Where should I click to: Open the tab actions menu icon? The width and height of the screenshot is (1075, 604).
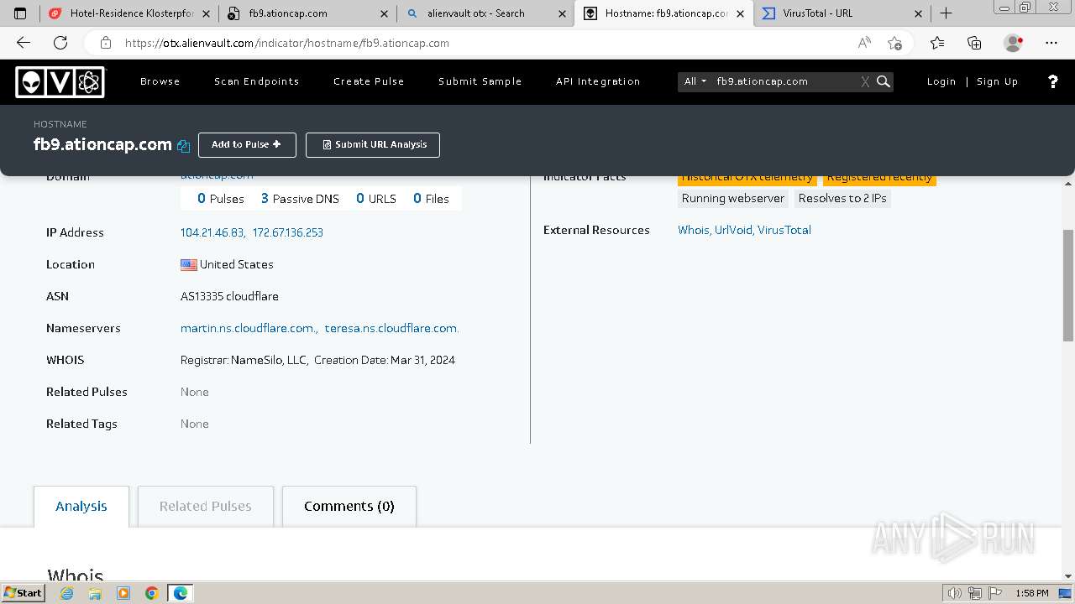tap(20, 13)
